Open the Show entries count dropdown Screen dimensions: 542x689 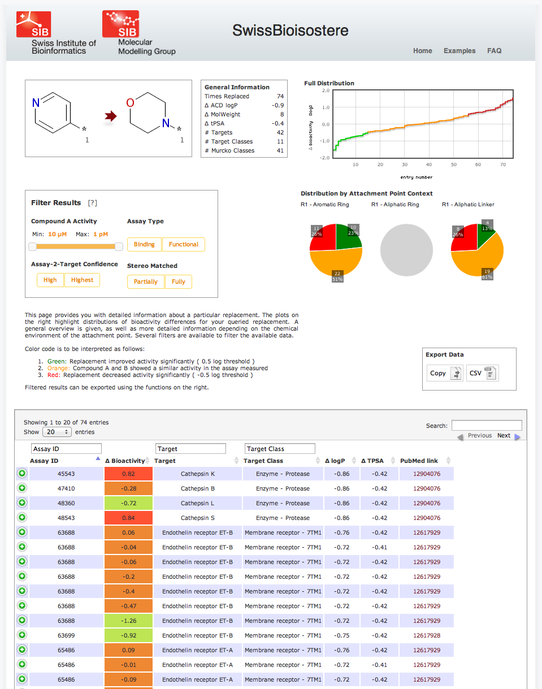[57, 432]
